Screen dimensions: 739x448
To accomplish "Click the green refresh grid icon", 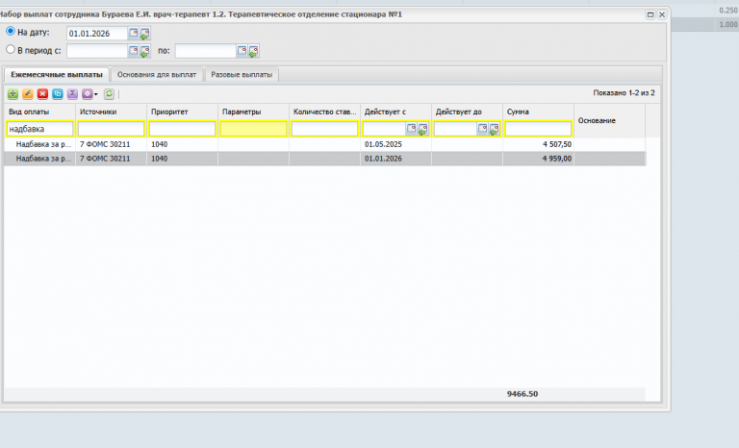I will [109, 94].
